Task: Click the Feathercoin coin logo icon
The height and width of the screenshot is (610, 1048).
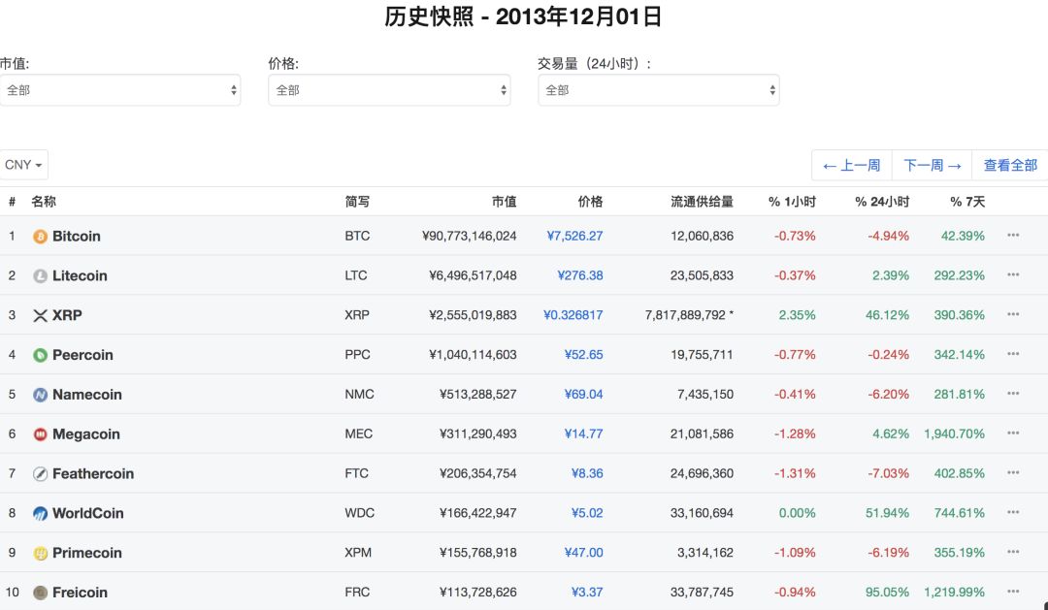Action: 40,473
